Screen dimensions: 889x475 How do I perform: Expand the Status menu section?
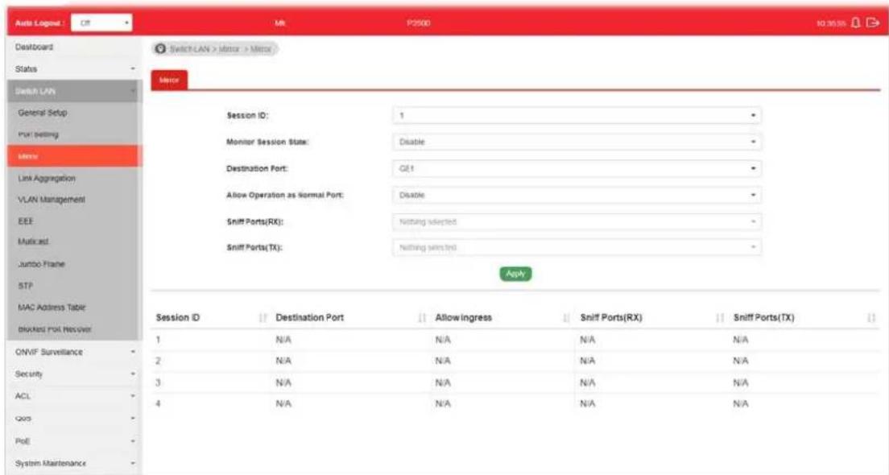(74, 69)
